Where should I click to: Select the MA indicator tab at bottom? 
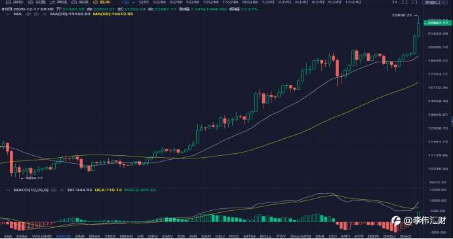8,236
